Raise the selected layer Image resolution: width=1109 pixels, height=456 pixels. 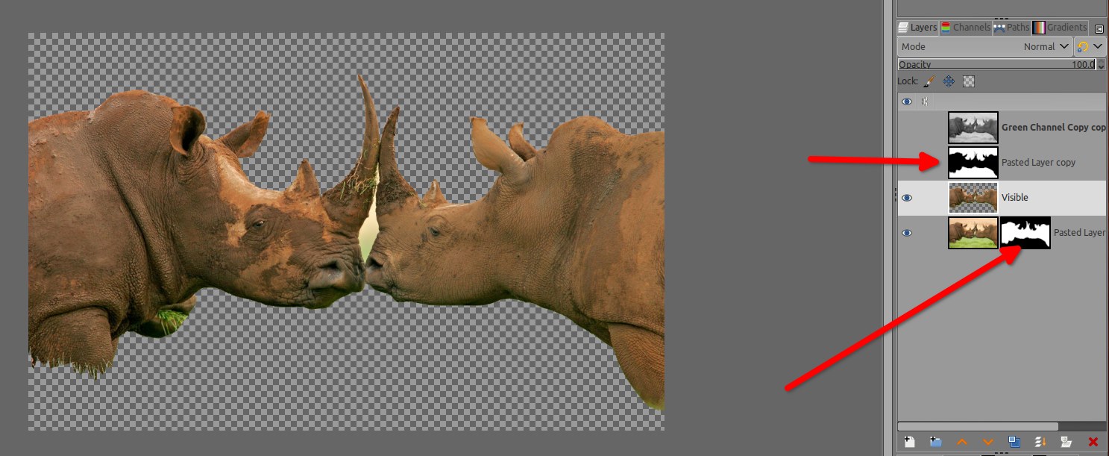pyautogui.click(x=962, y=442)
